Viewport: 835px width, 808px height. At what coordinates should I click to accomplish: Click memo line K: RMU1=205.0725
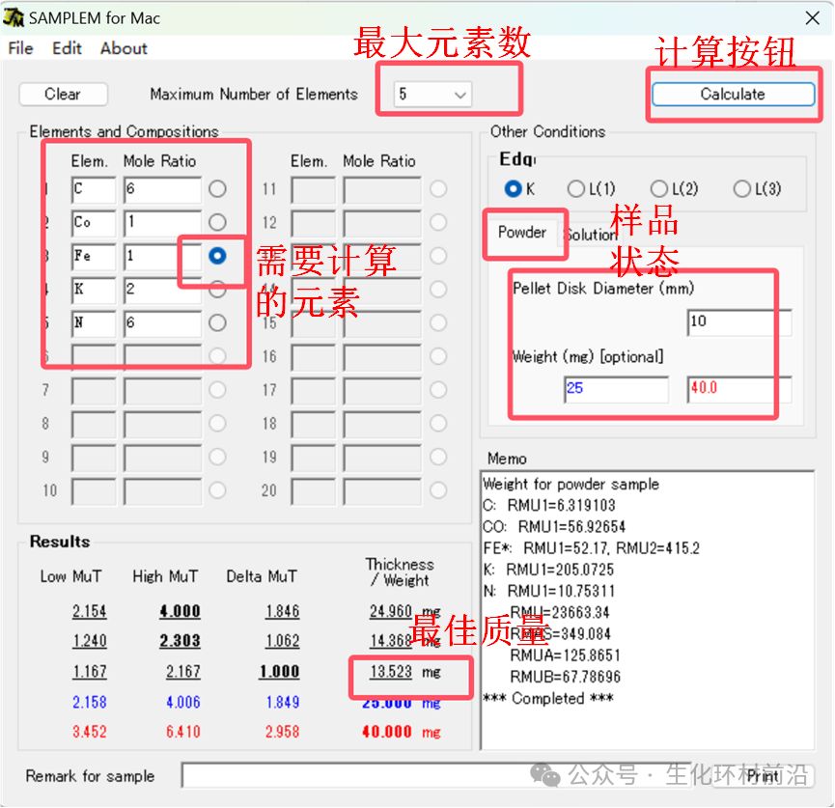pyautogui.click(x=548, y=570)
